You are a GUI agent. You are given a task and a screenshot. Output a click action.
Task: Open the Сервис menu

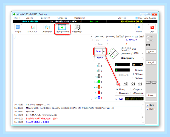(29, 18)
